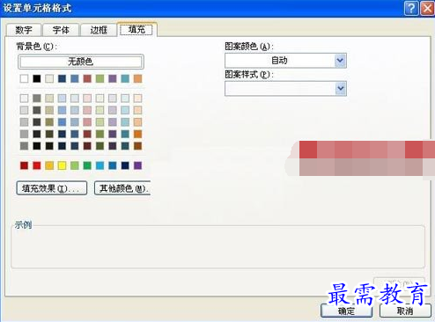Close the 设置单元格格式 dialog
The width and height of the screenshot is (435, 322).
pos(427,8)
